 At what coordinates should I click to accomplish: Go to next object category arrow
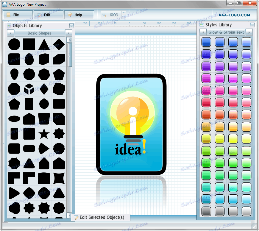click(x=68, y=33)
